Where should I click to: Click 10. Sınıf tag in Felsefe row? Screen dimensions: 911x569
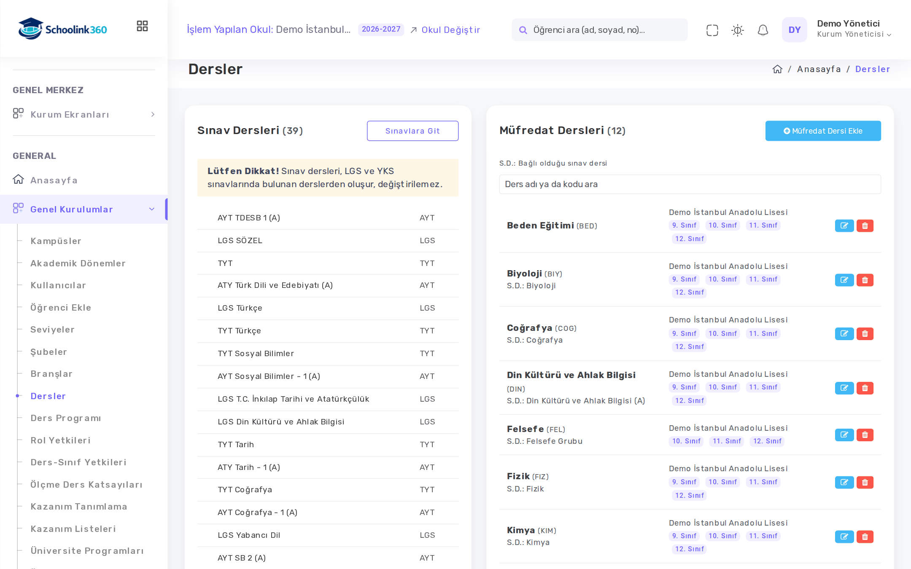tap(686, 441)
